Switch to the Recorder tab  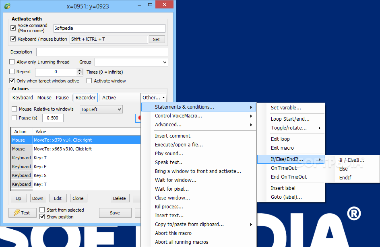tap(86, 98)
